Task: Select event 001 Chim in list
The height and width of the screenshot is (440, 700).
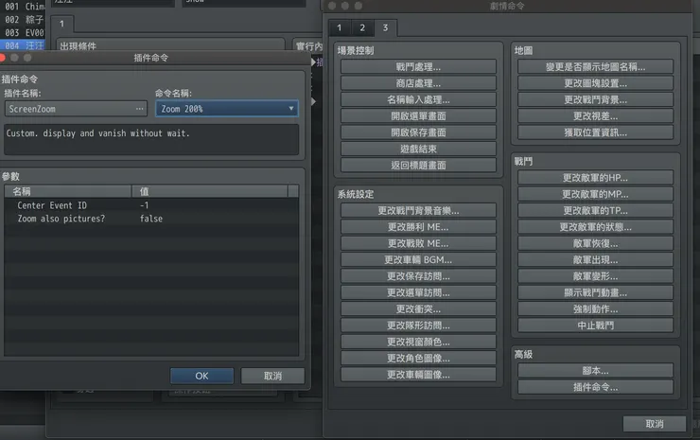Action: click(x=23, y=7)
